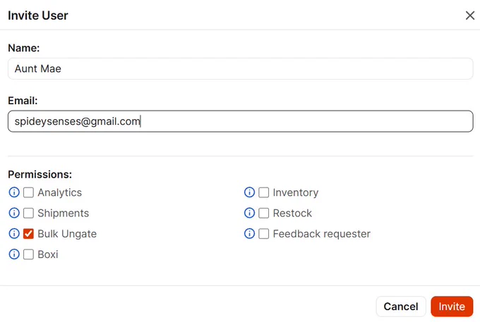Viewport: 480px width, 322px height.
Task: Show Feedback requester info tooltip icon
Action: pos(249,234)
